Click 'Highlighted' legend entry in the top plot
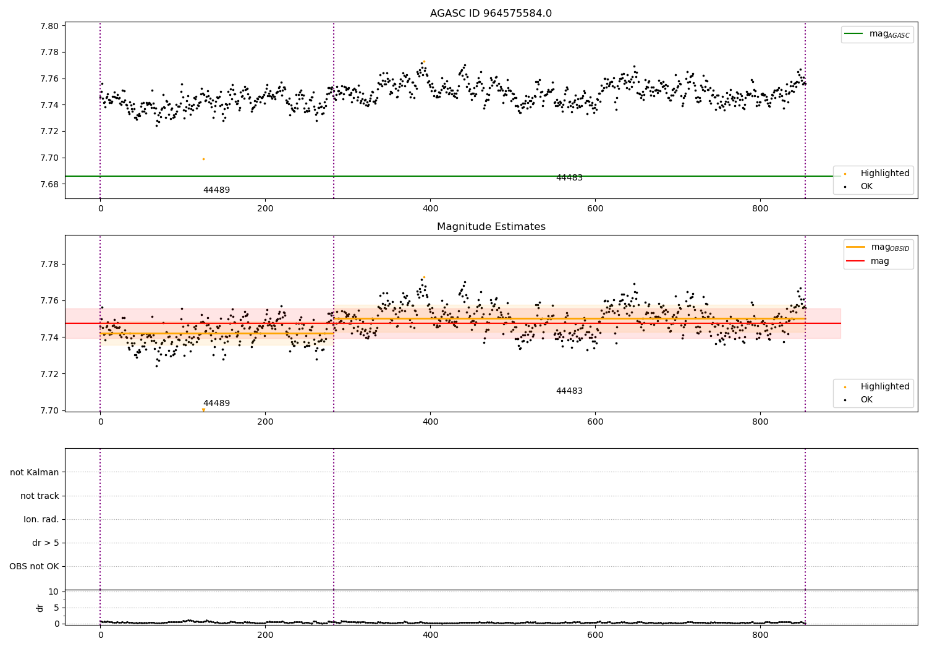This screenshot has height=649, width=927. [x=877, y=174]
